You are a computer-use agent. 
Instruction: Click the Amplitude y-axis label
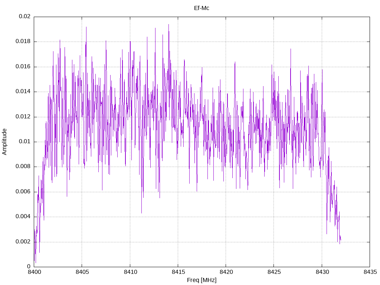click(x=4, y=142)
